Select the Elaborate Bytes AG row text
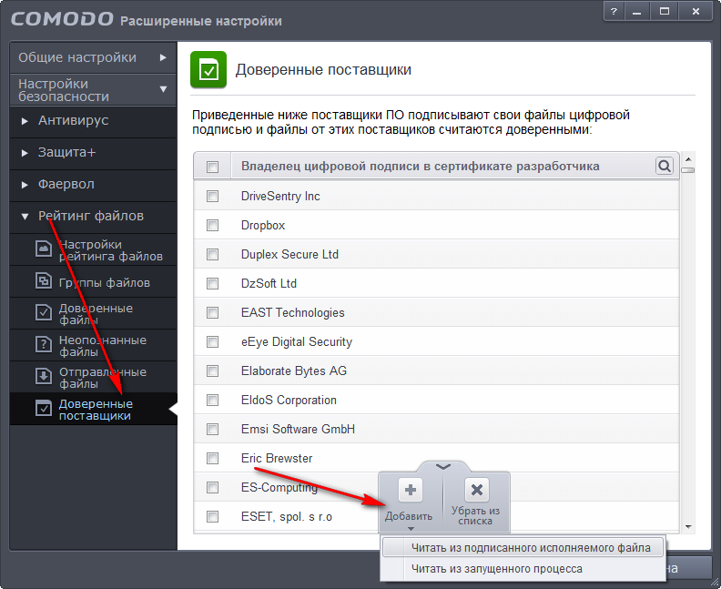Viewport: 721px width, 589px height. pyautogui.click(x=294, y=371)
